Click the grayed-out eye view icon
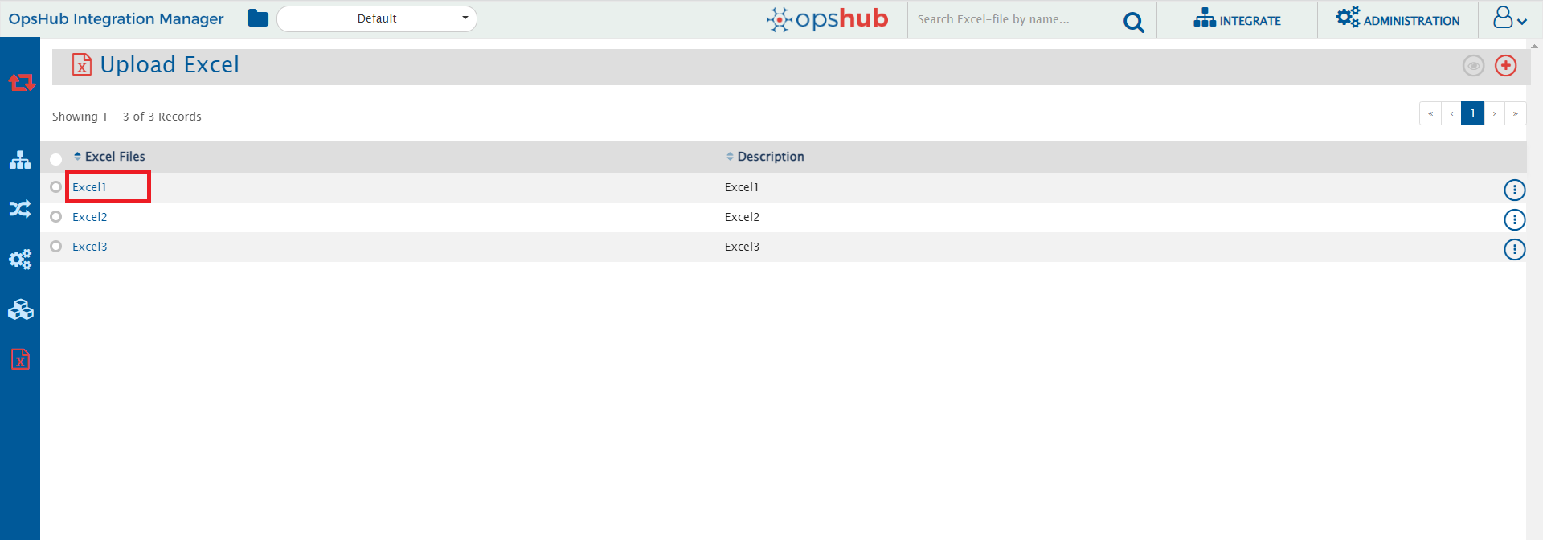The height and width of the screenshot is (540, 1543). [x=1473, y=66]
